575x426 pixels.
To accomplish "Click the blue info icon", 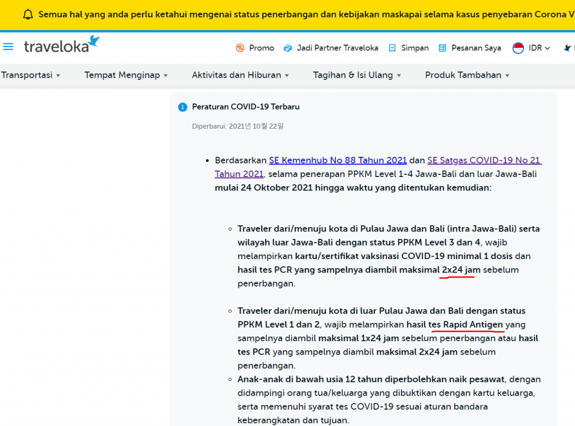I will tap(182, 107).
